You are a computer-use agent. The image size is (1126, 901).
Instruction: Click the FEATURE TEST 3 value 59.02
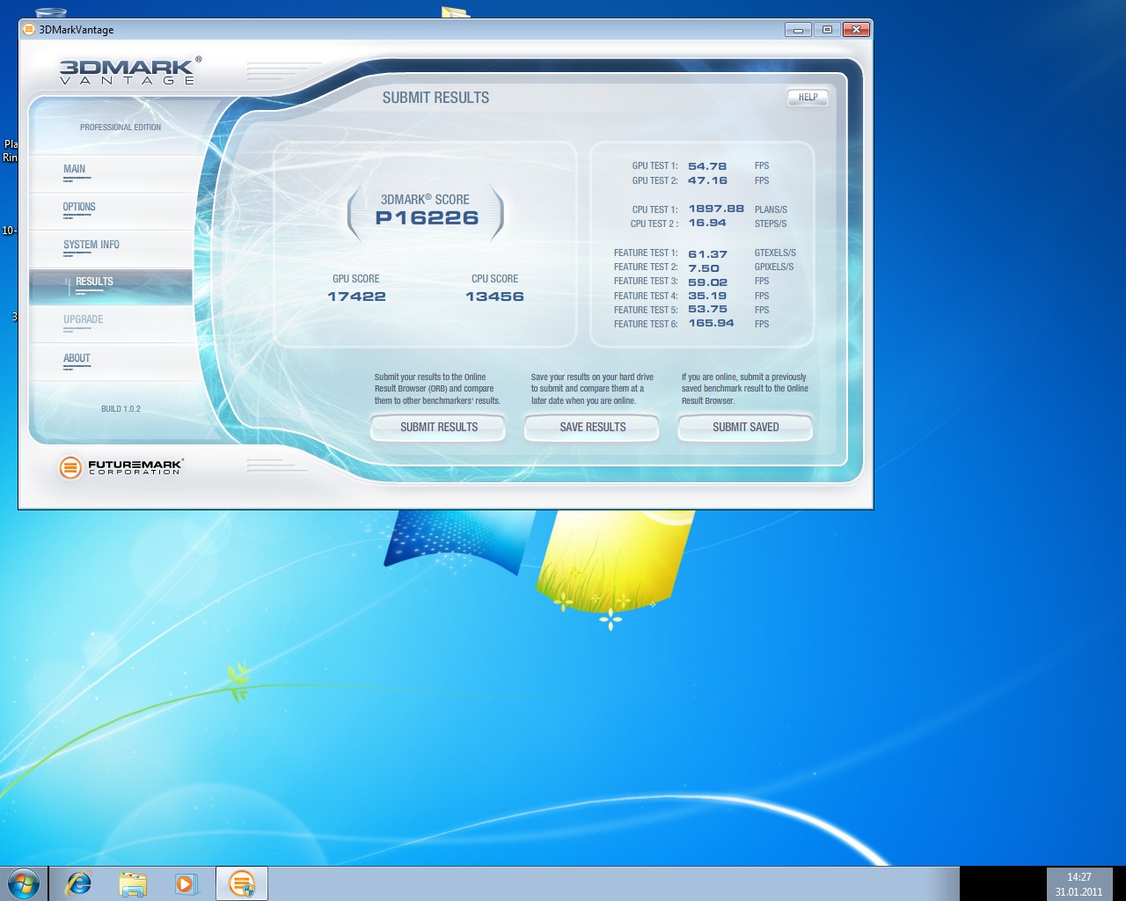click(x=707, y=282)
